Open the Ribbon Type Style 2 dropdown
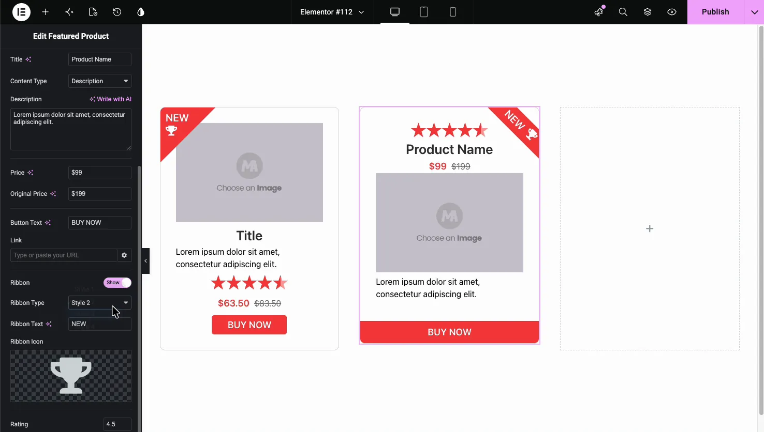The height and width of the screenshot is (432, 764). [x=100, y=303]
